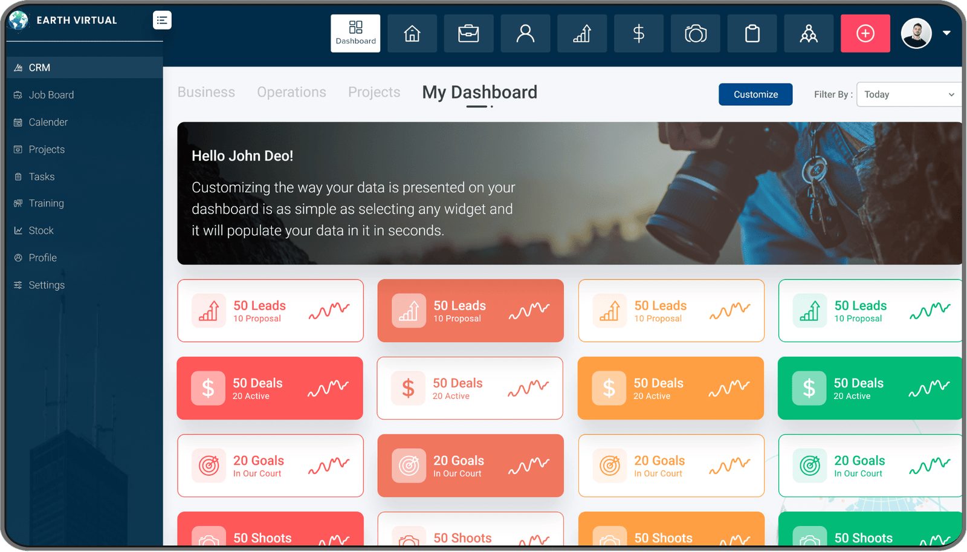Switch to the Operations tab
967x552 pixels.
pyautogui.click(x=291, y=92)
